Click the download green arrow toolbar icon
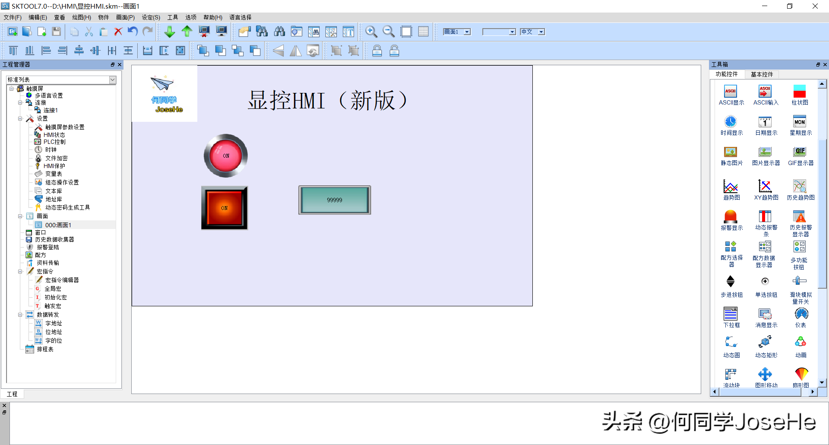Image resolution: width=829 pixels, height=445 pixels. (169, 32)
